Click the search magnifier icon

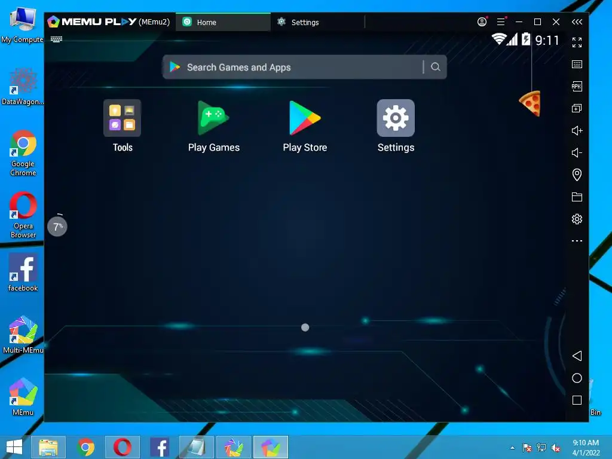click(436, 67)
